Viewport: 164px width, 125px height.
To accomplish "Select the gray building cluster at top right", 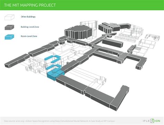I will [x=114, y=28].
